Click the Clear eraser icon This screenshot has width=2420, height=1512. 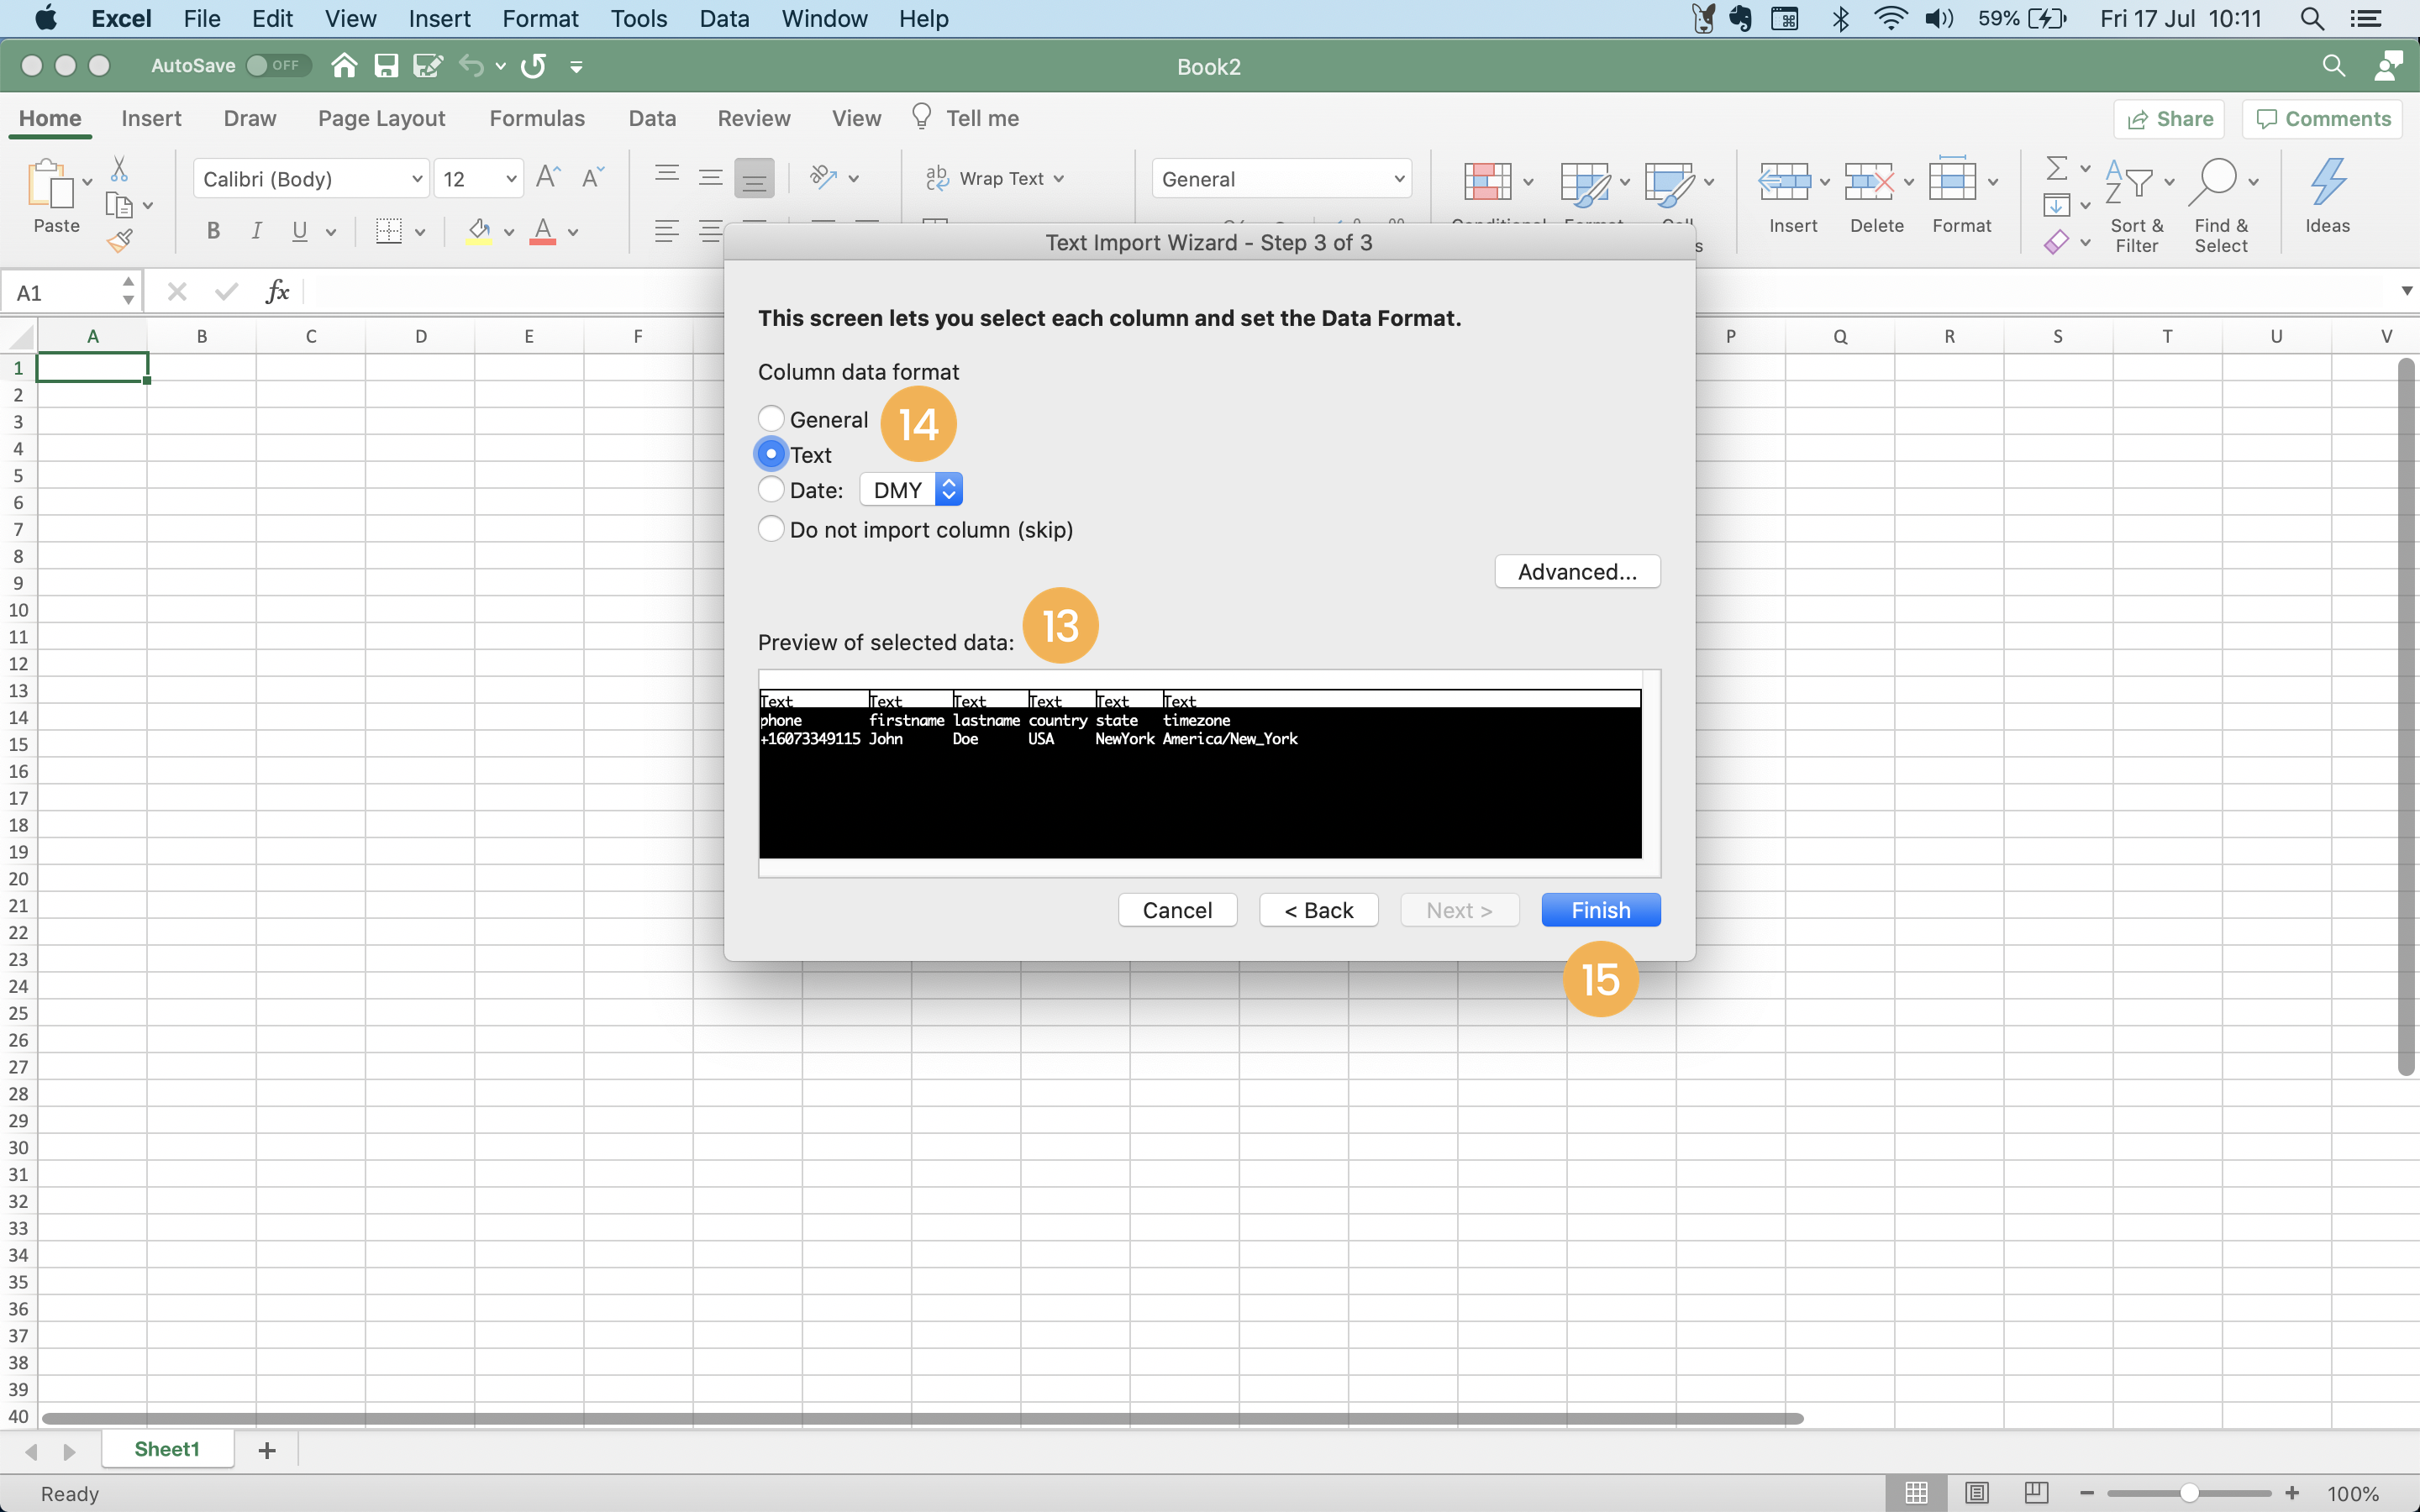coord(2056,242)
